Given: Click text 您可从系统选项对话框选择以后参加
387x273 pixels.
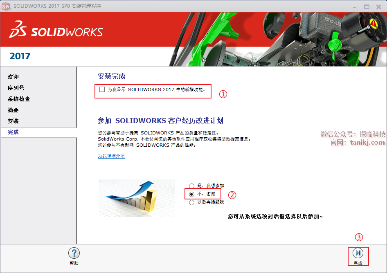Looking at the screenshot, I should 275,217.
